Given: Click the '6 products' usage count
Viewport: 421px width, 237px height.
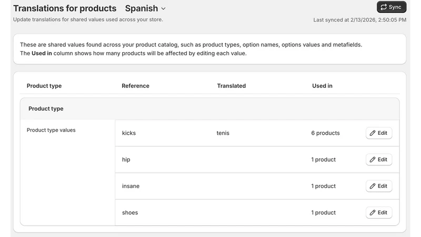Looking at the screenshot, I should (325, 133).
